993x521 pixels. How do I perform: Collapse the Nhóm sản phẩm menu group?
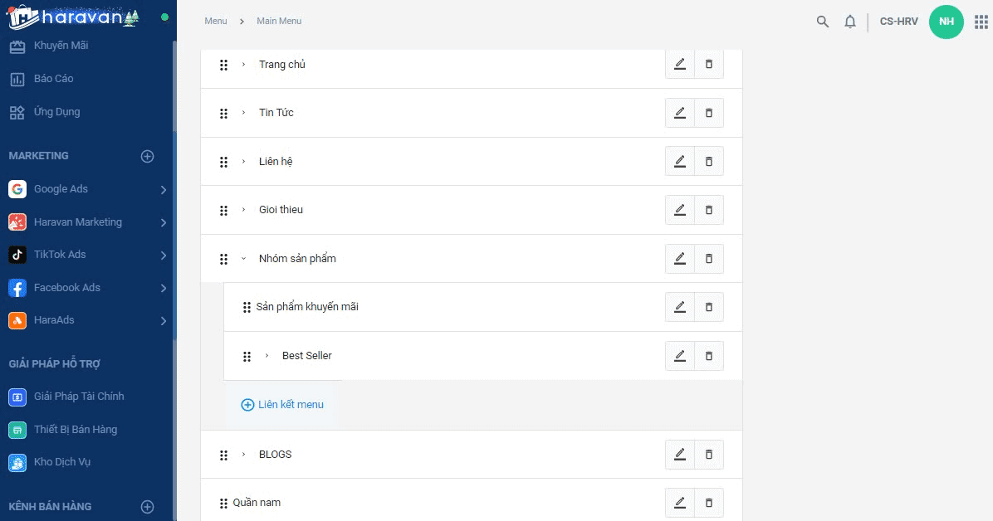point(243,259)
